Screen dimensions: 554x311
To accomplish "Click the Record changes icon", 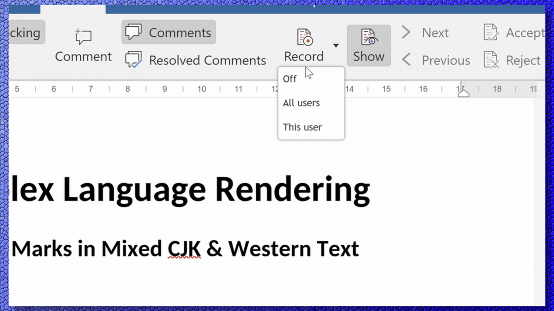I will coord(304,38).
